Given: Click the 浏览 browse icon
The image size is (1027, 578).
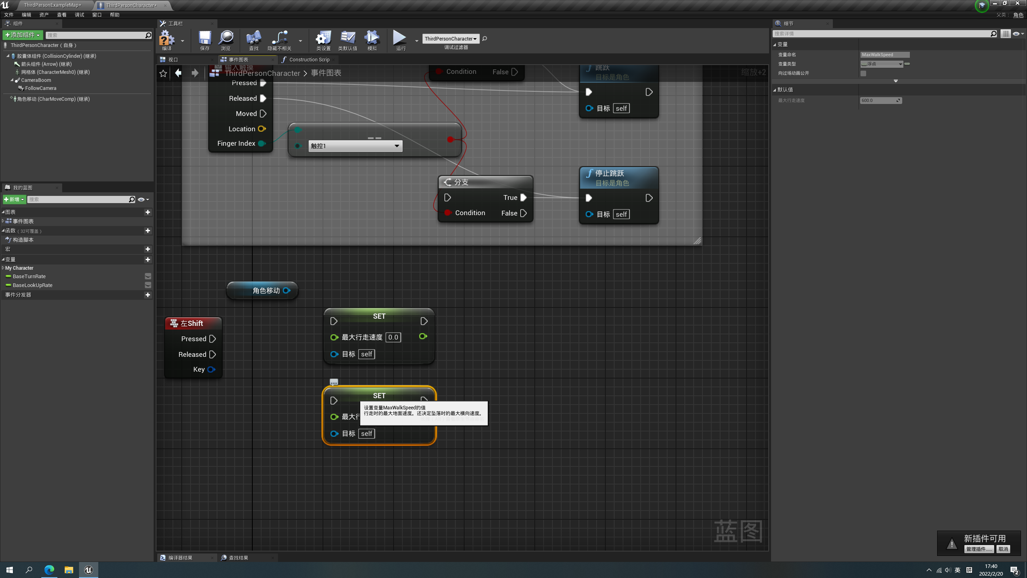Looking at the screenshot, I should [x=226, y=40].
